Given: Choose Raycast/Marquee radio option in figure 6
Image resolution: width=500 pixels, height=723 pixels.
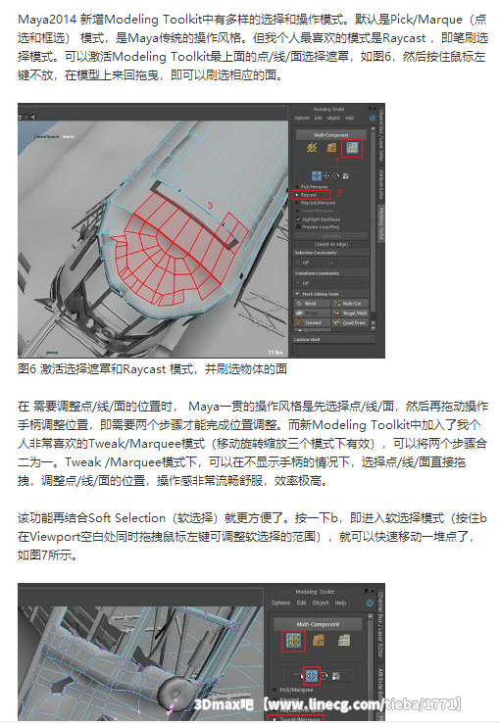Looking at the screenshot, I should pyautogui.click(x=316, y=203).
